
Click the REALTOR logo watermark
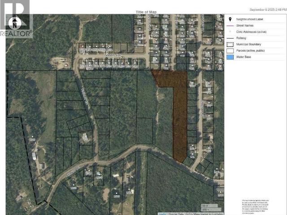[x=16, y=33]
